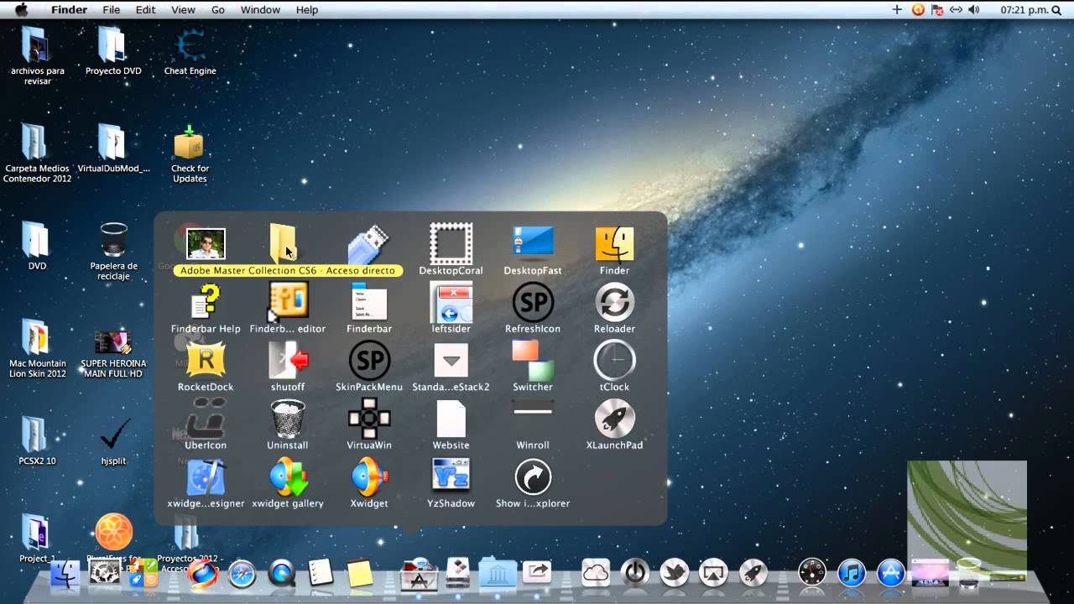The image size is (1074, 604).
Task: Open the Help menu
Action: pos(307,9)
